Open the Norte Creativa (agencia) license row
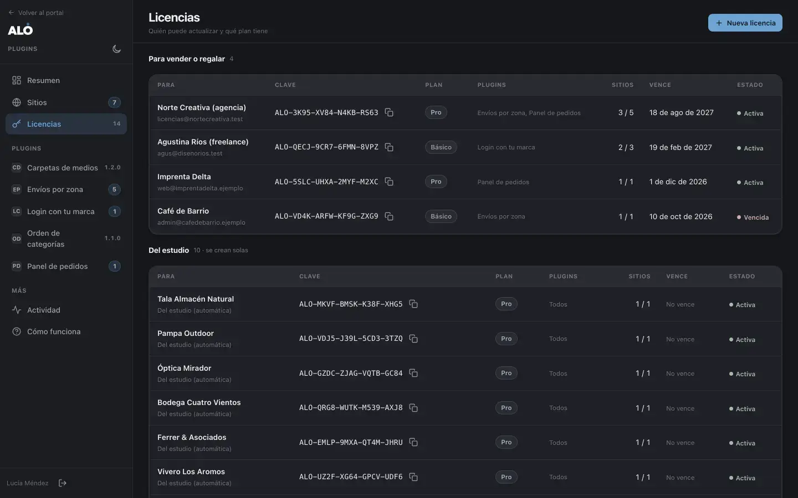 tap(465, 113)
